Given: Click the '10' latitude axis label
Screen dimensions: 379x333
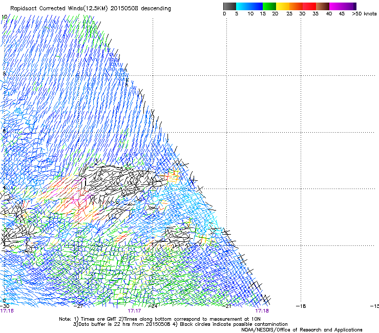Looking at the screenshot, I should (4, 17).
